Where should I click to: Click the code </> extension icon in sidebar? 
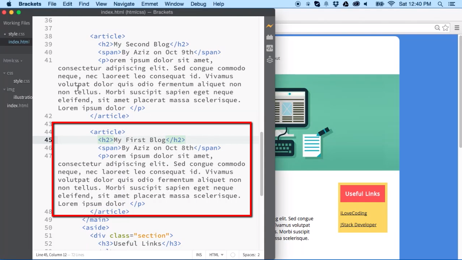pos(269,48)
